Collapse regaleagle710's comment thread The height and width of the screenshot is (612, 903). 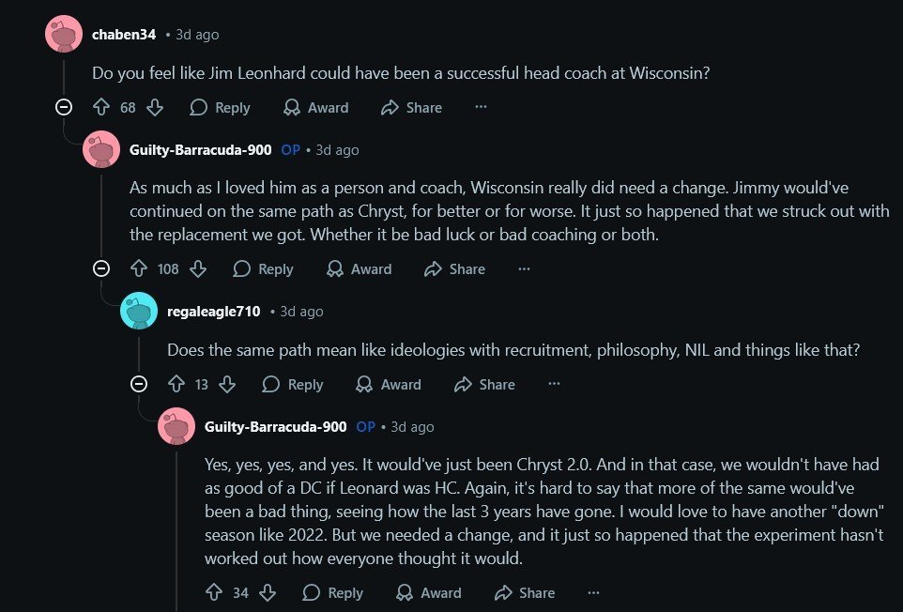tap(139, 384)
